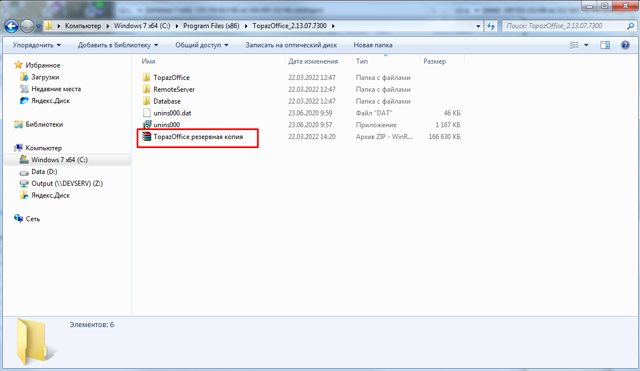This screenshot has height=371, width=640.
Task: Change the view using the view icon
Action: tap(574, 45)
